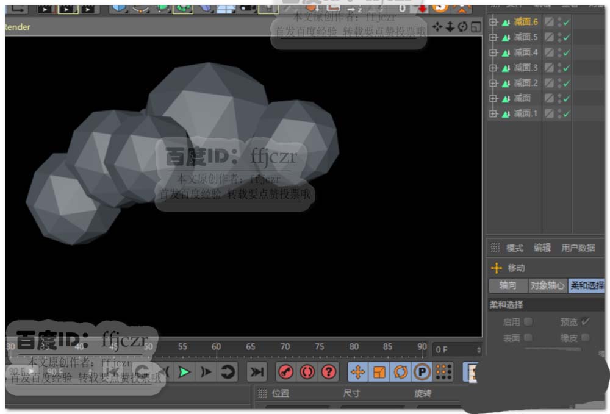Disable the 减面.5 green enable checkmark
The height and width of the screenshot is (414, 610).
567,37
